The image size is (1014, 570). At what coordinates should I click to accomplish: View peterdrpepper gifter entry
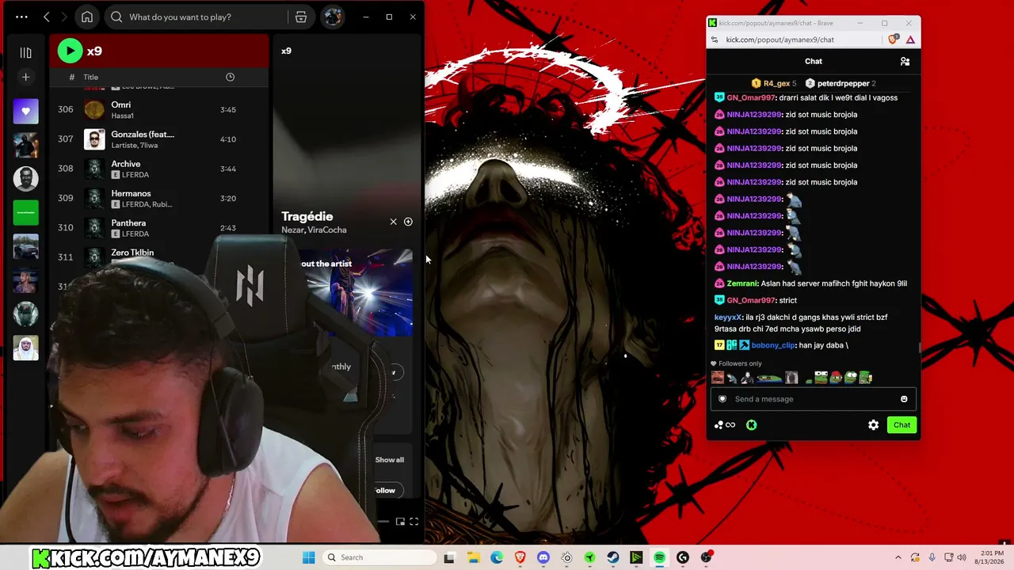[x=840, y=83]
